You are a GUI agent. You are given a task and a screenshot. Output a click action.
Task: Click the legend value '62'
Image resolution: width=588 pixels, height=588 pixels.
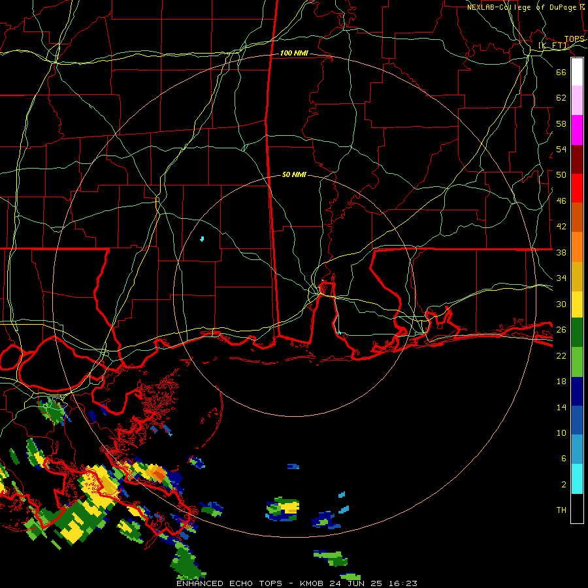tap(561, 98)
